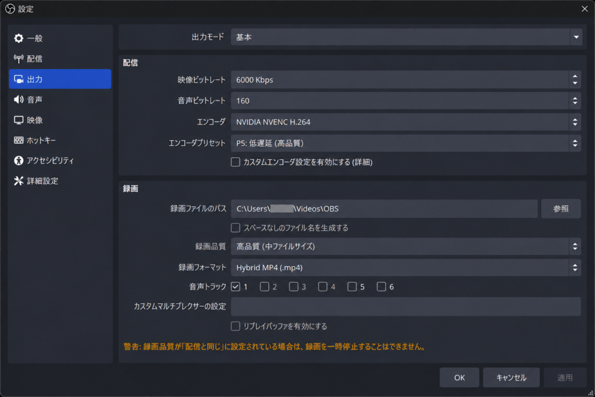Viewport: 595px width, 397px height.
Task: Close the 設定 dialog window
Action: tap(585, 9)
